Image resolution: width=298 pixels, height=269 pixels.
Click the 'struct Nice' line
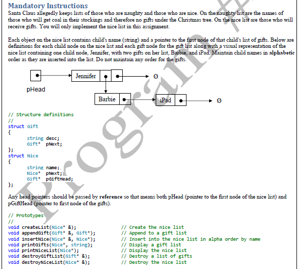coord(23,156)
